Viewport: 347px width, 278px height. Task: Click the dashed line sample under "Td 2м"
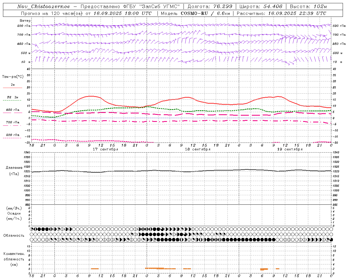[12, 100]
